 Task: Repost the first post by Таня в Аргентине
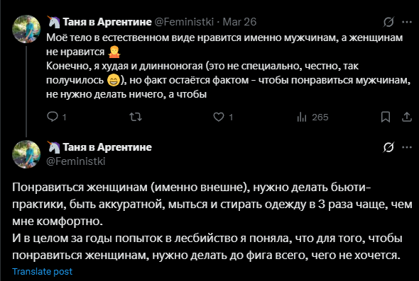click(x=136, y=117)
